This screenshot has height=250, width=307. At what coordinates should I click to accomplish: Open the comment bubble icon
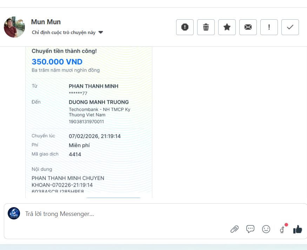pyautogui.click(x=250, y=229)
